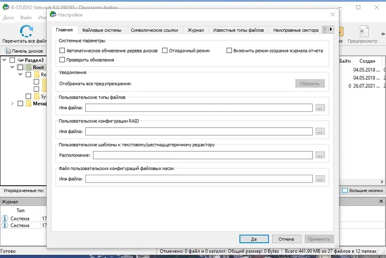
Task: Switch to Главная tab
Action: [64, 30]
